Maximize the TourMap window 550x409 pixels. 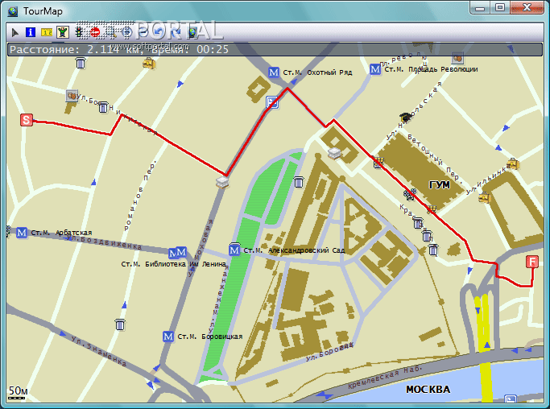(500, 8)
